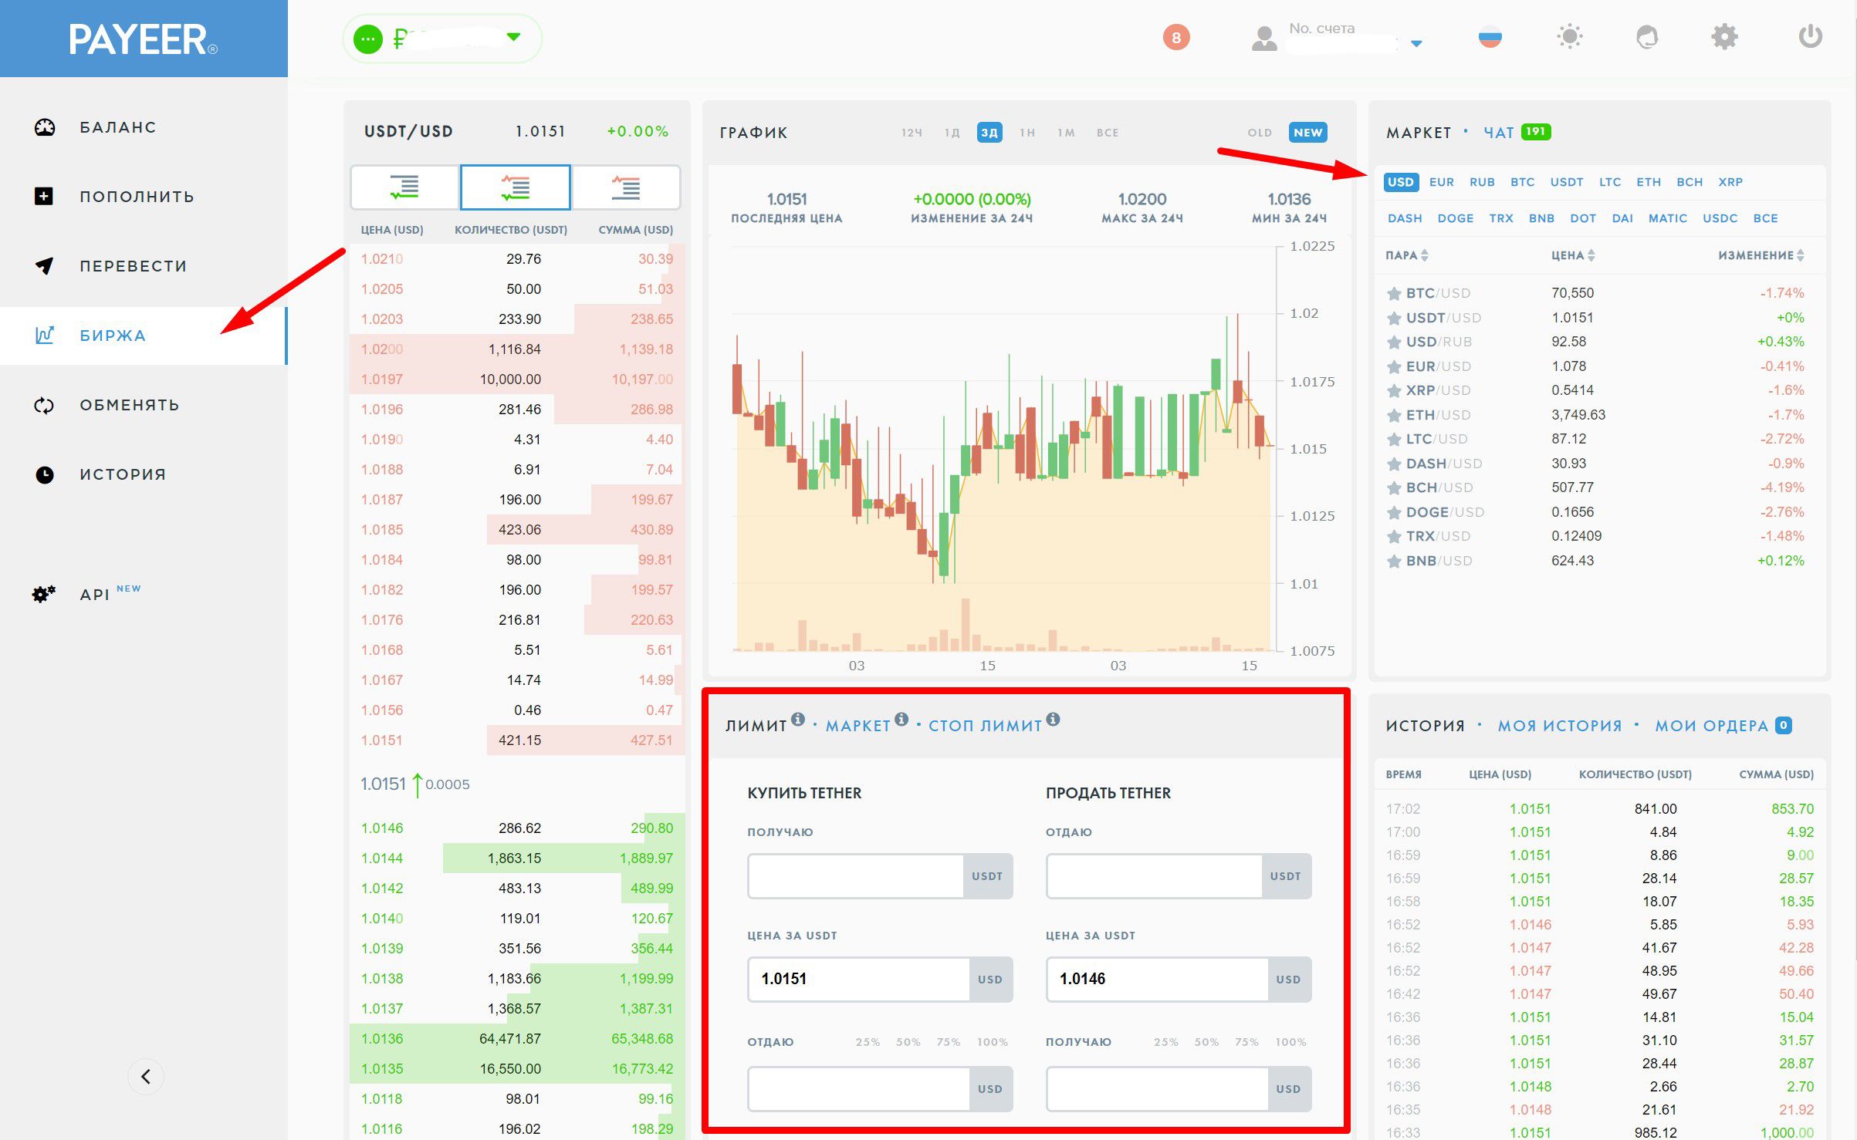The image size is (1857, 1140).
Task: Open the Чат tab
Action: click(1498, 133)
